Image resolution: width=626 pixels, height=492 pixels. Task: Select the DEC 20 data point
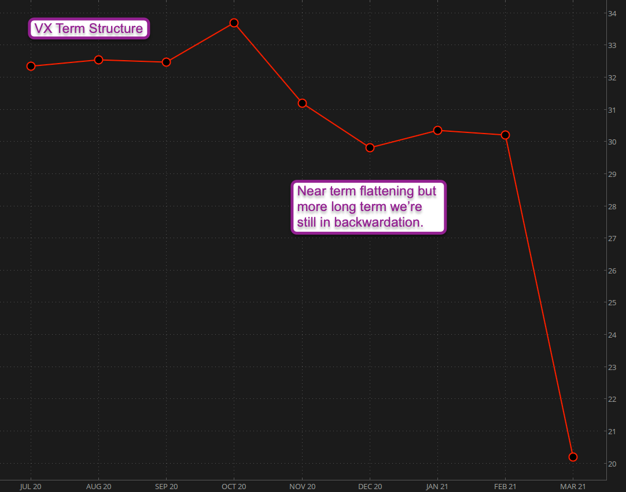tap(370, 148)
